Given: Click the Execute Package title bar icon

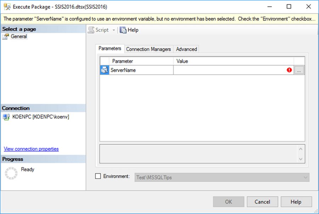Looking at the screenshot, I should pos(7,7).
